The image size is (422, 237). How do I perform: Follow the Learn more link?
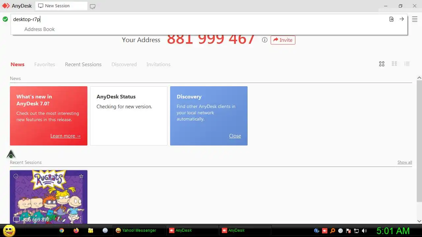65,136
